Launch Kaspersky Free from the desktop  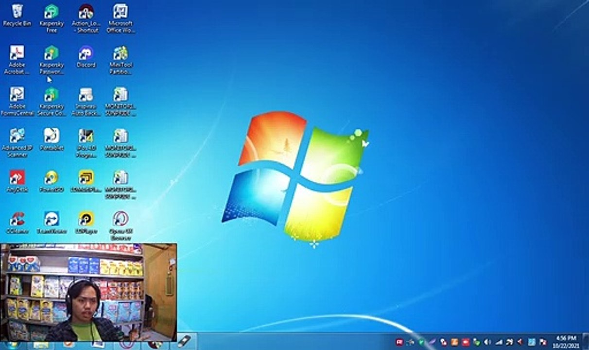[x=52, y=18]
